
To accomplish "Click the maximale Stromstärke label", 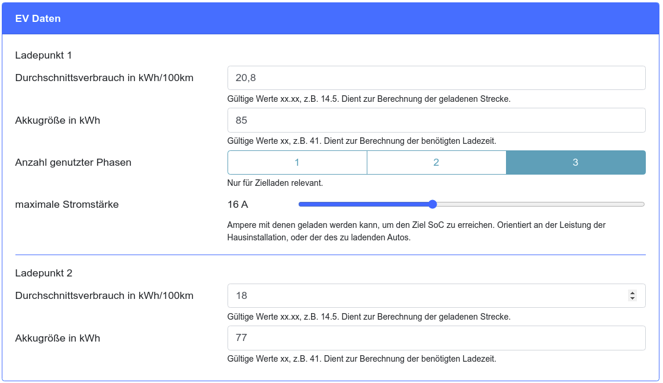I will pyautogui.click(x=67, y=204).
